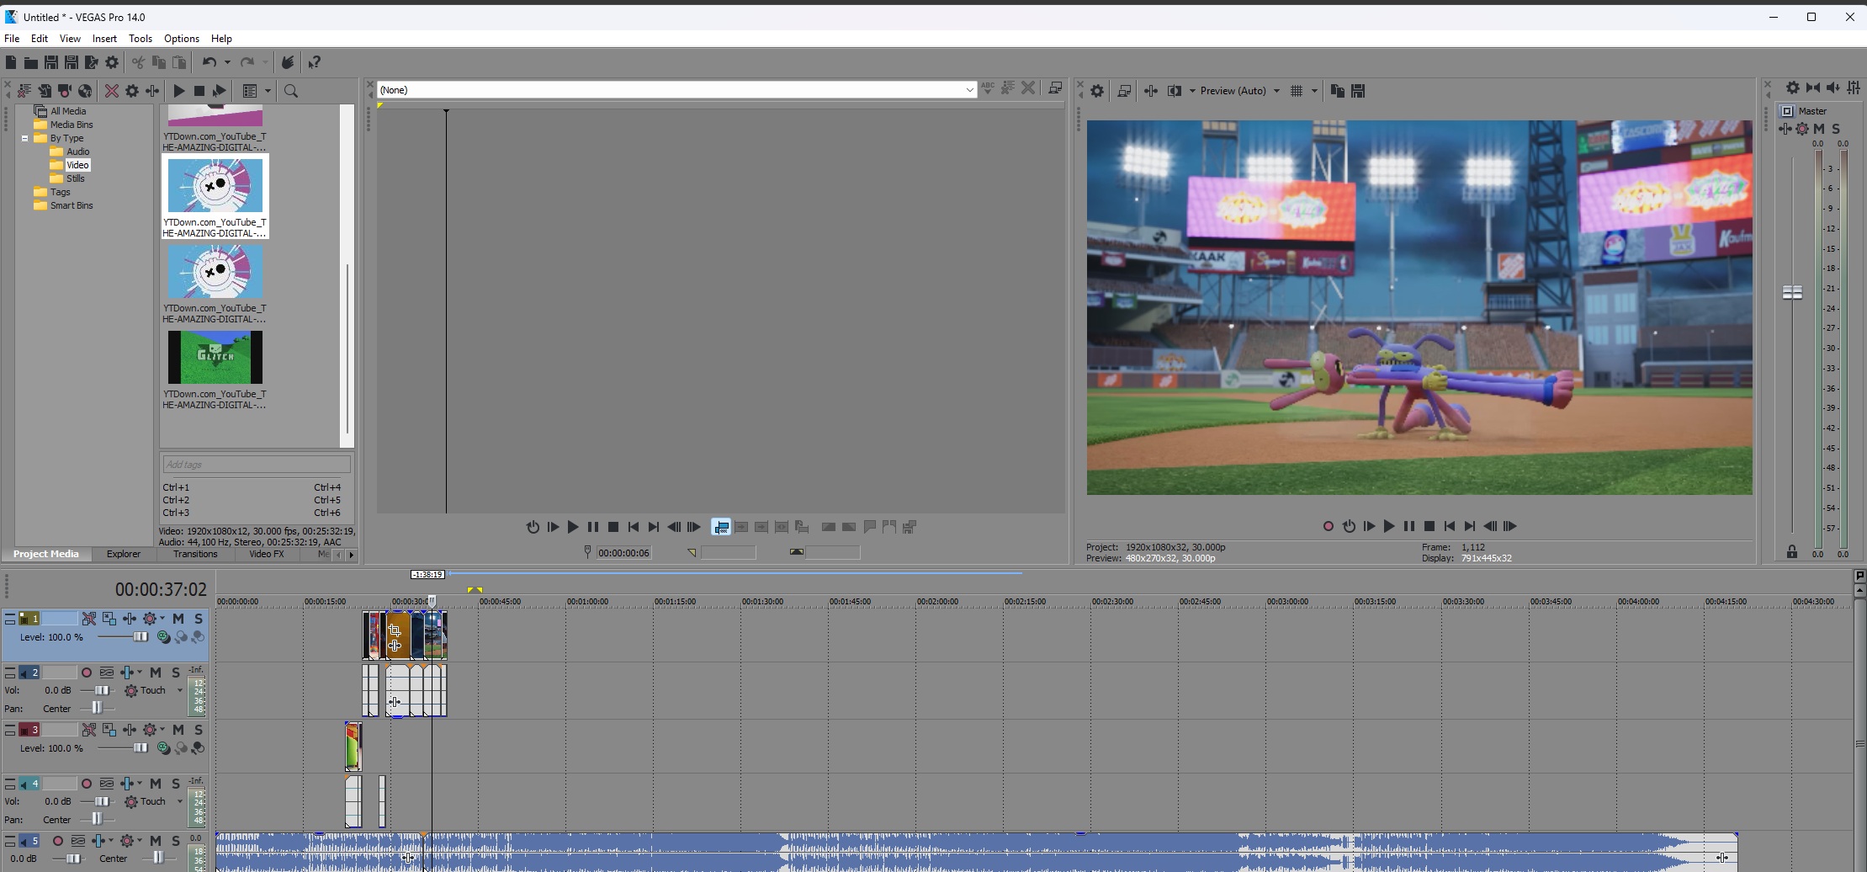
Task: Open track 4 Touch automation mode dropdown
Action: coord(179,801)
